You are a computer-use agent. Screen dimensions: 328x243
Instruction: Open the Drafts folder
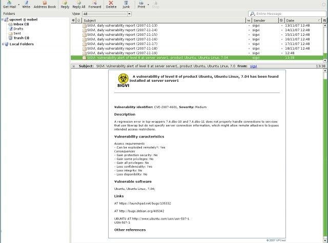pyautogui.click(x=18, y=29)
